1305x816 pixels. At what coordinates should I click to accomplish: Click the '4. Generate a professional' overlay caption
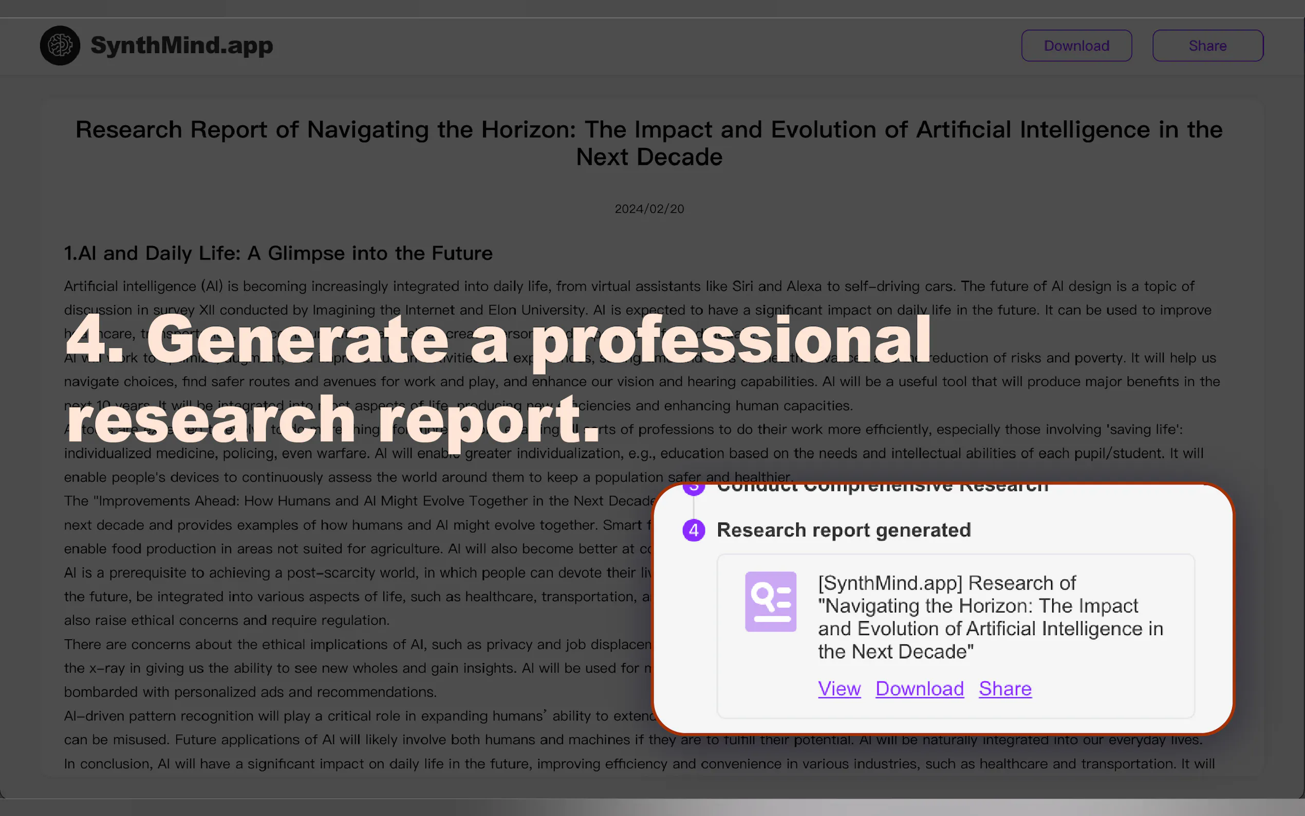(x=497, y=340)
